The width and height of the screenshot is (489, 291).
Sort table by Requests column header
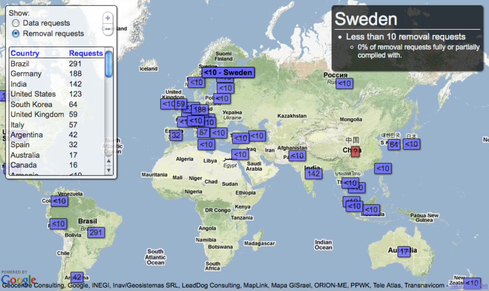coord(86,53)
